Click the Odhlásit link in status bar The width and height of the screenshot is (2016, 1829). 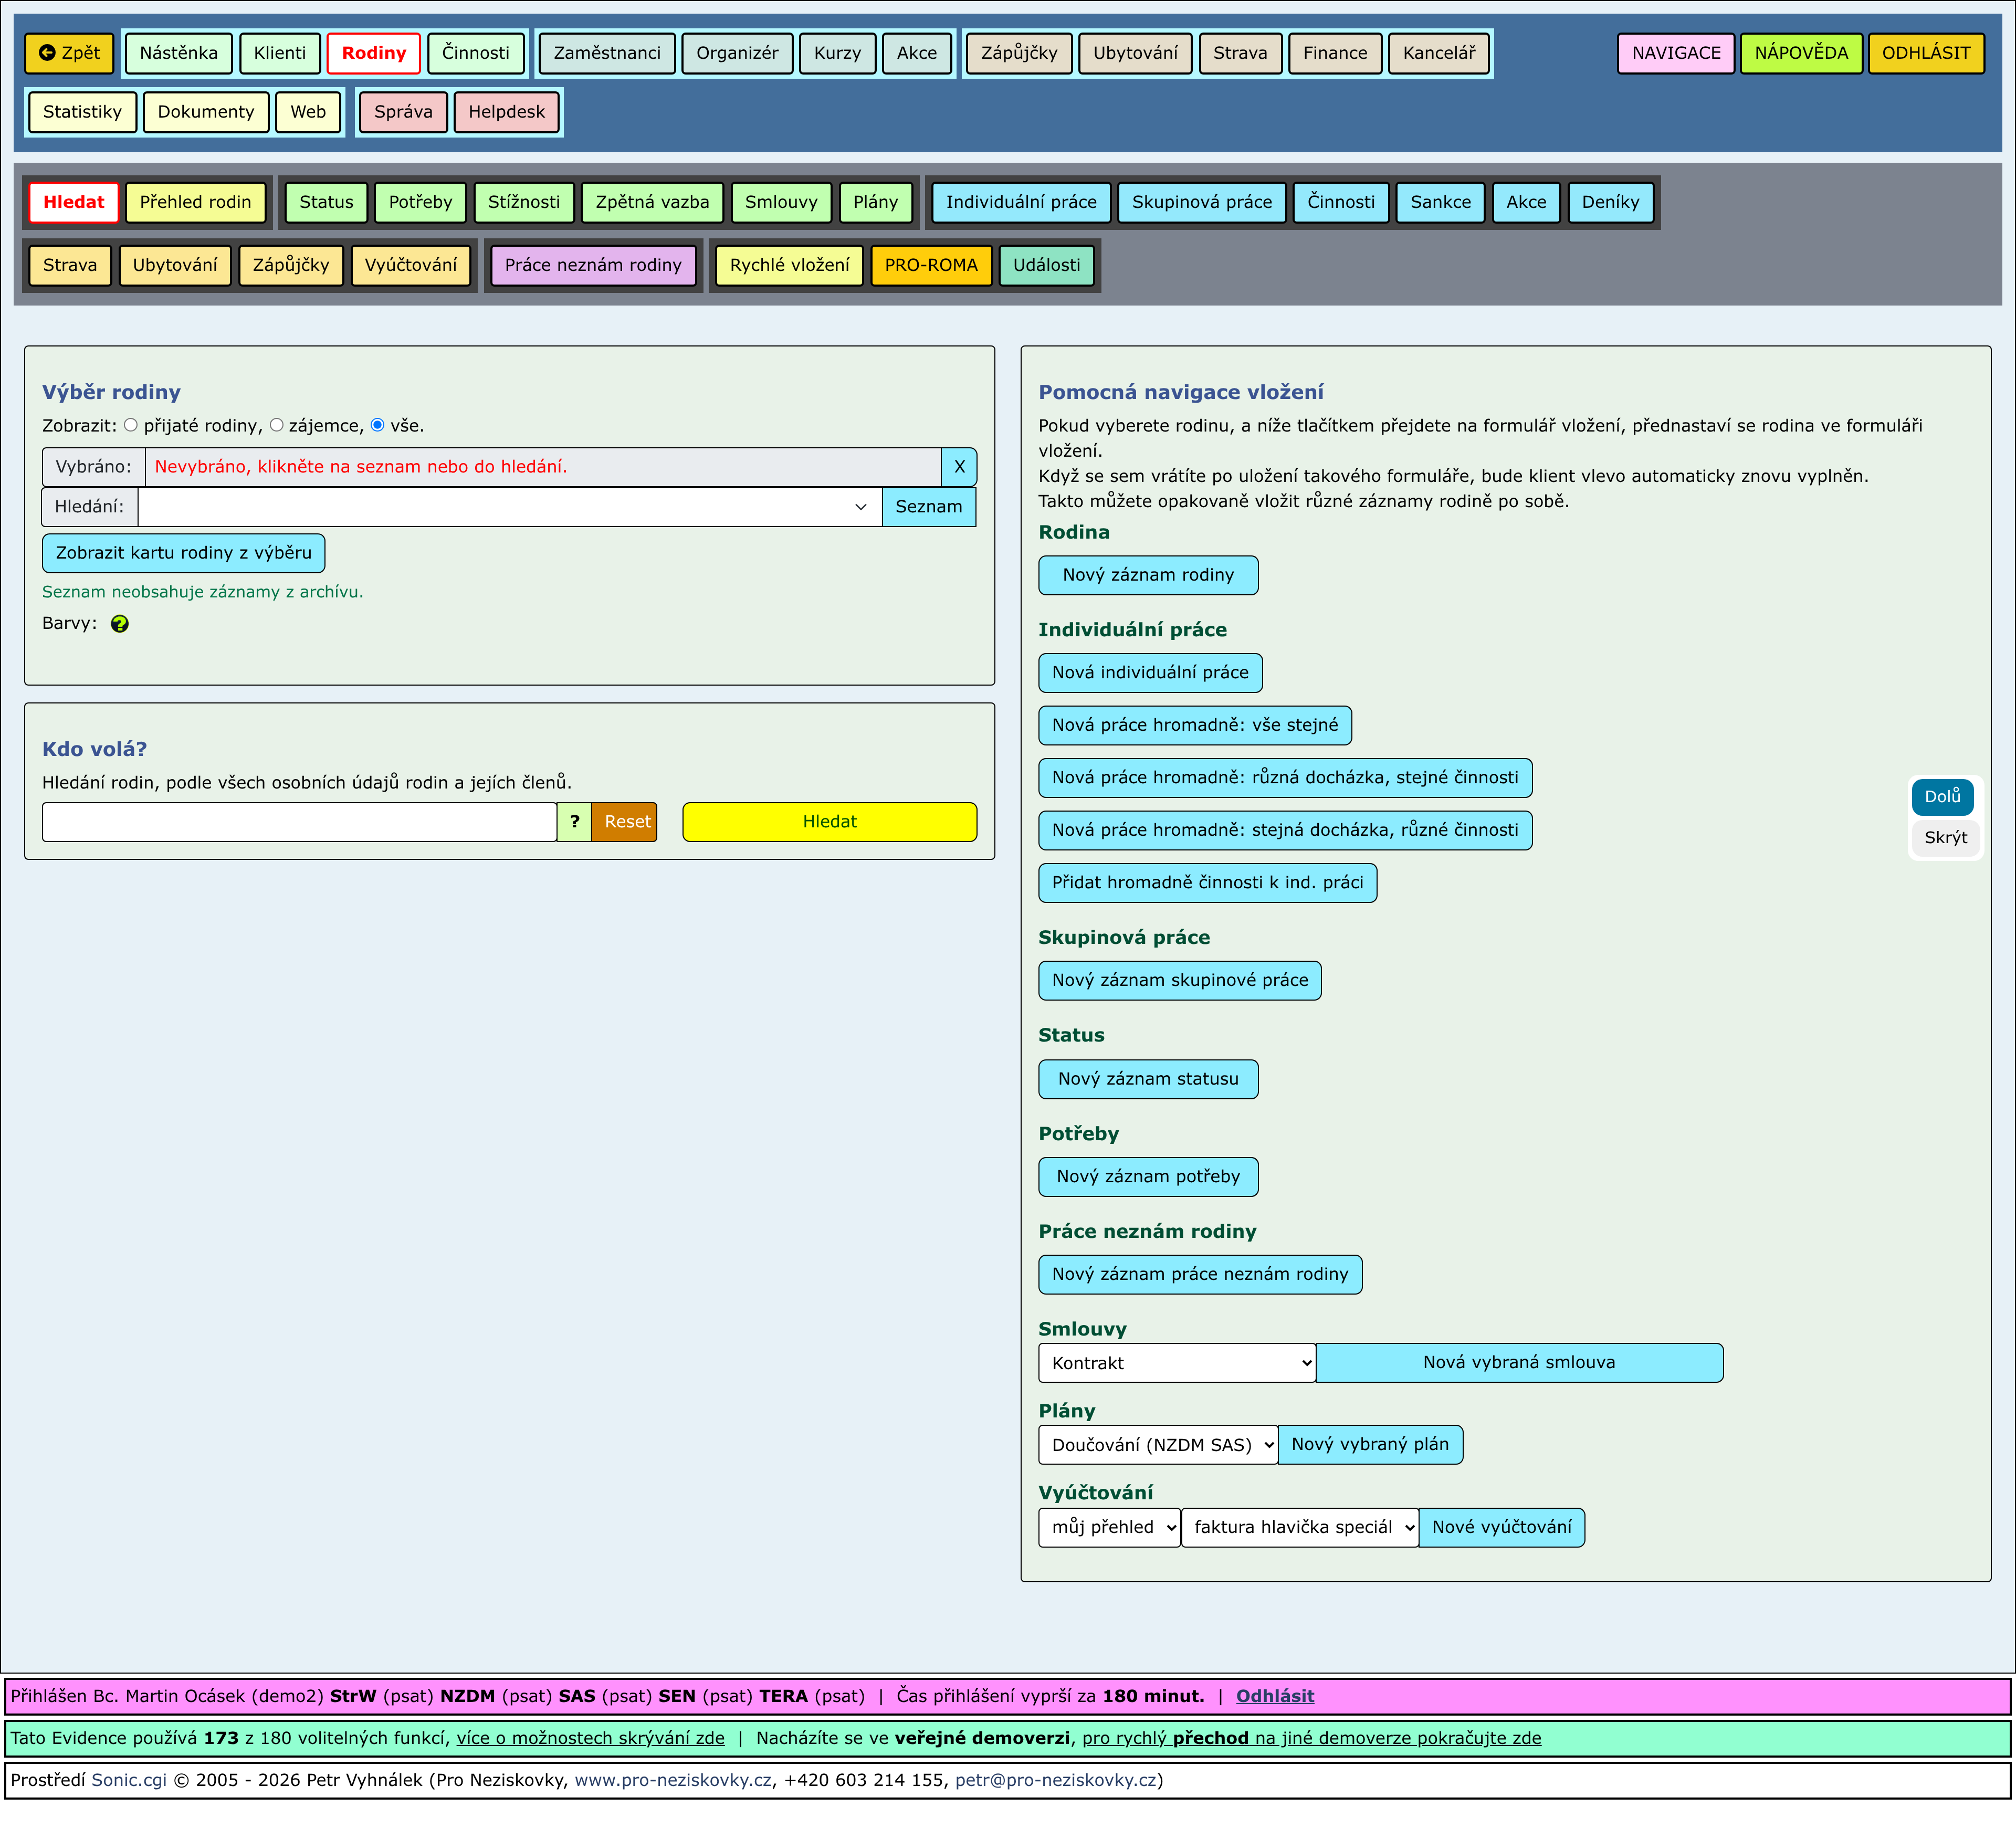[1274, 1696]
